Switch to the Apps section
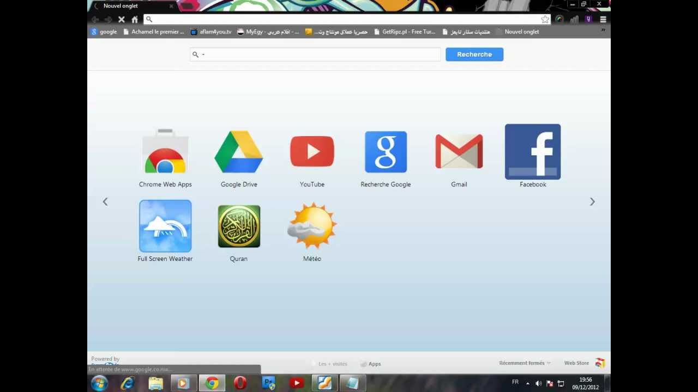The height and width of the screenshot is (392, 698). tap(371, 364)
